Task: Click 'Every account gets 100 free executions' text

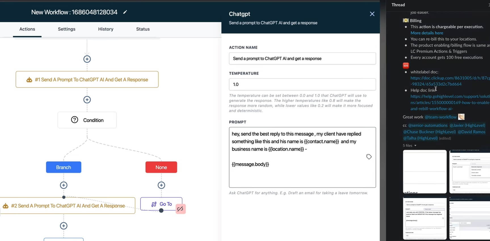Action: pyautogui.click(x=447, y=57)
